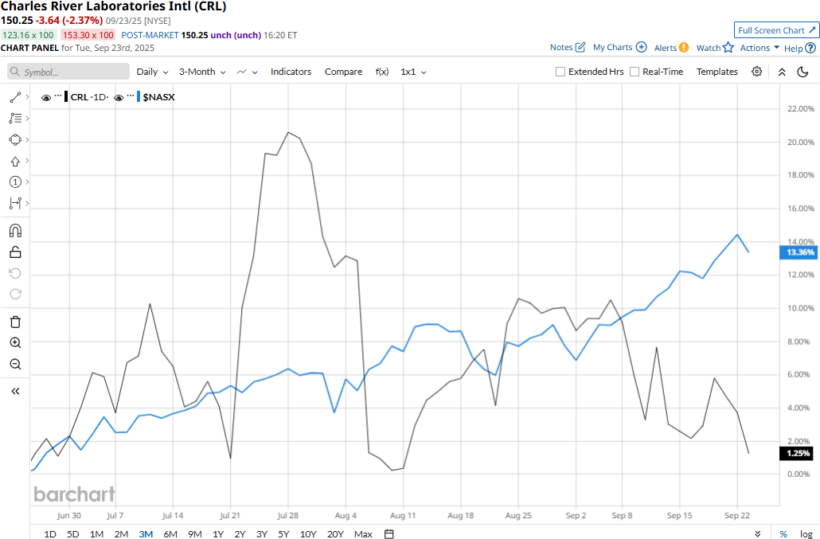Screen dimensions: 820x539
Task: Select the 5D time range
Action: pos(72,533)
